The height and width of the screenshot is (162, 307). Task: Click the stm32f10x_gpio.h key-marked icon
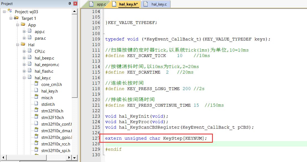[x=36, y=136]
